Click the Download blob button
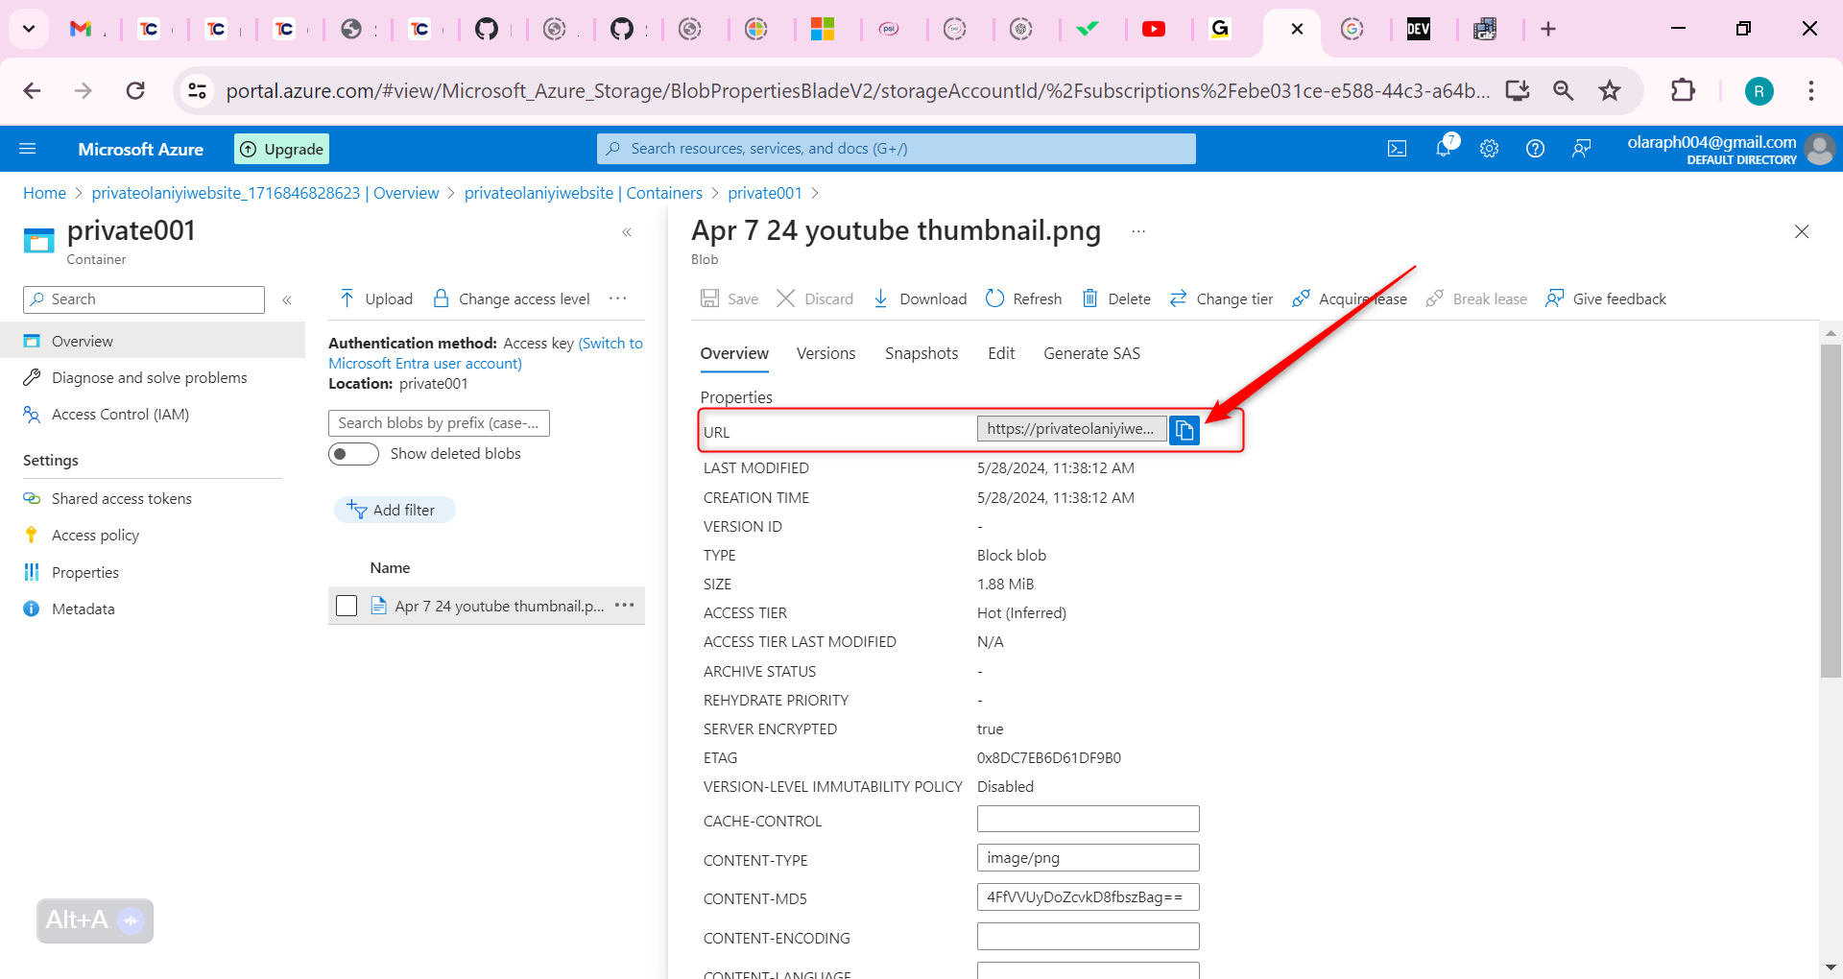The width and height of the screenshot is (1843, 979). pos(920,298)
